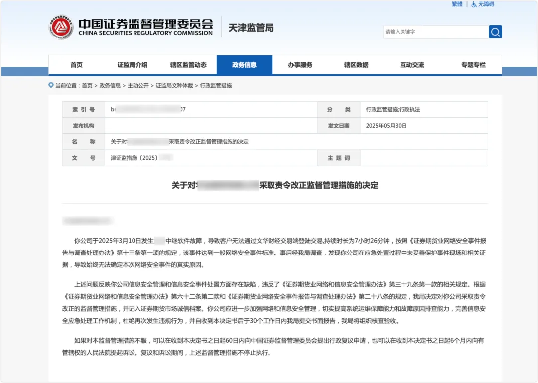
Task: Go to 政务信息 in the breadcrumb
Action: (110, 86)
